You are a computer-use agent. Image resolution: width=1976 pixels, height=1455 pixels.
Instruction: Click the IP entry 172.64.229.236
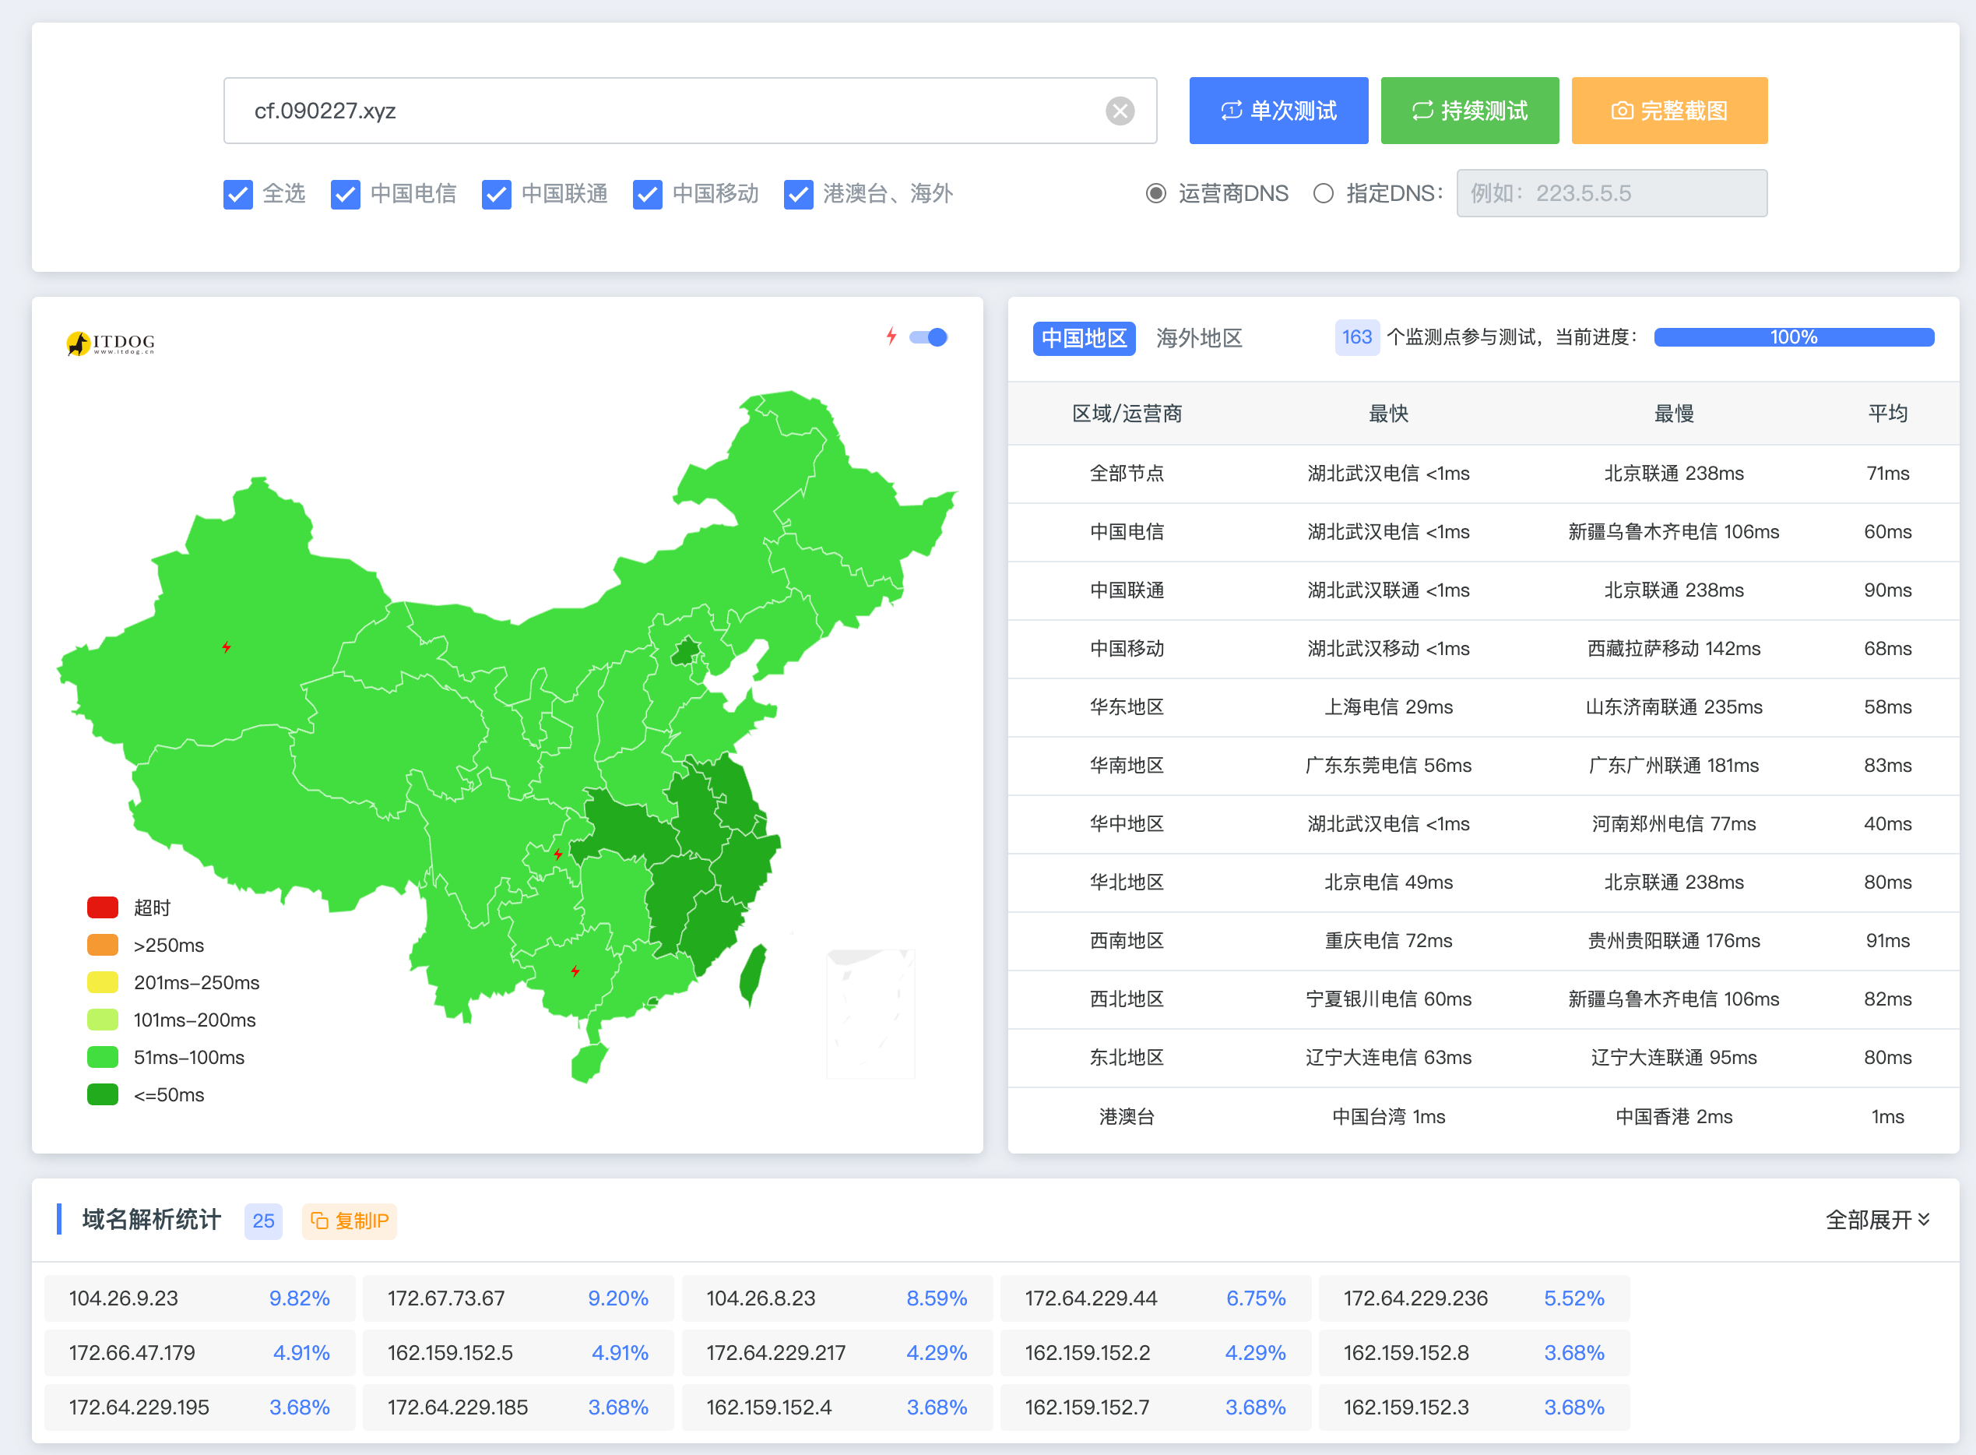coord(1475,1298)
